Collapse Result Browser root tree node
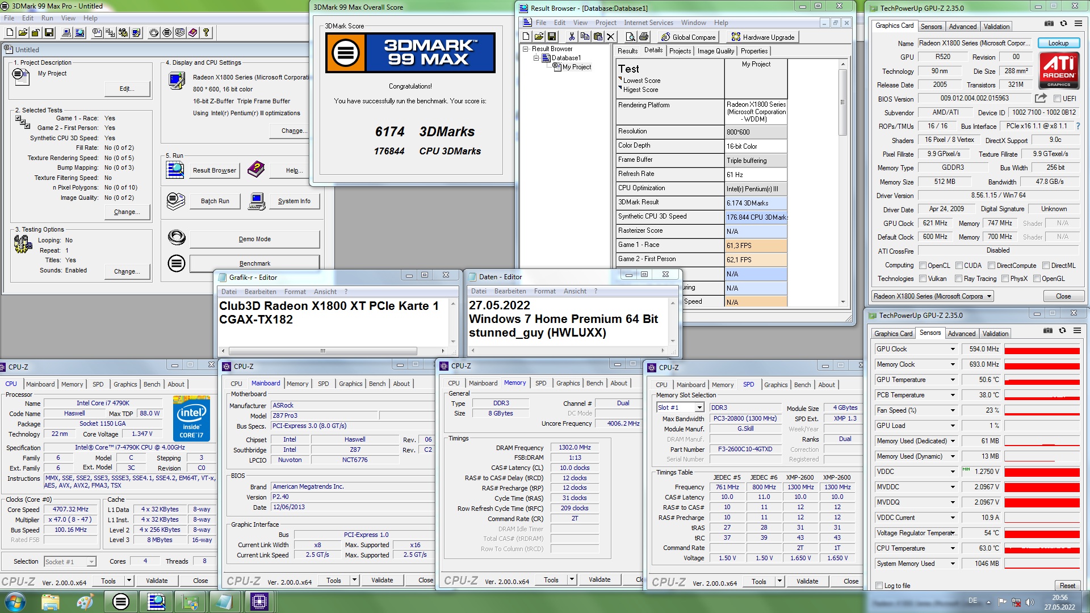1090x613 pixels. [526, 49]
